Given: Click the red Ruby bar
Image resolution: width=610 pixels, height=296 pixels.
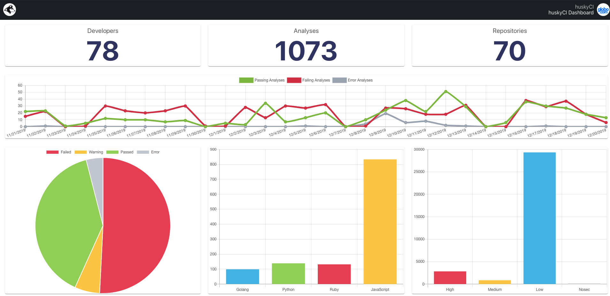Looking at the screenshot, I should (x=334, y=274).
